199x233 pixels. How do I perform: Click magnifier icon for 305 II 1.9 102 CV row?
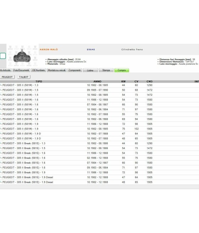[x=1, y=128]
